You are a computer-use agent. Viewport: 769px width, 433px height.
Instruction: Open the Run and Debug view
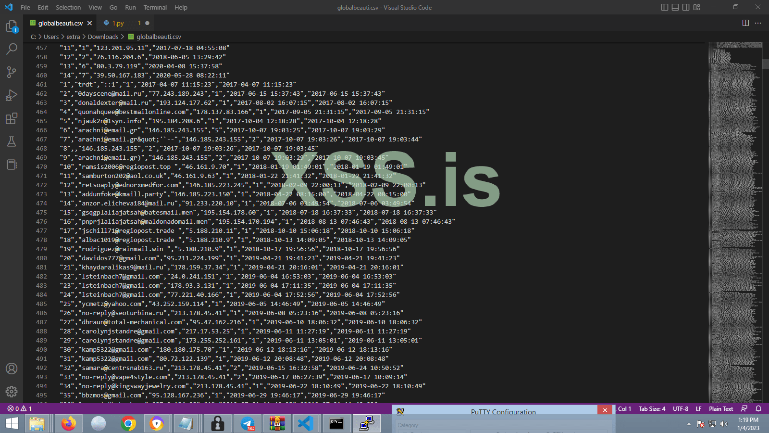pyautogui.click(x=12, y=95)
